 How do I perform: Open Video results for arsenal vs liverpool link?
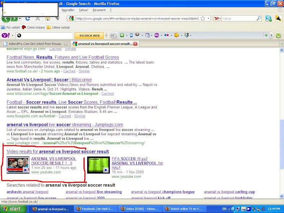pos(57,152)
